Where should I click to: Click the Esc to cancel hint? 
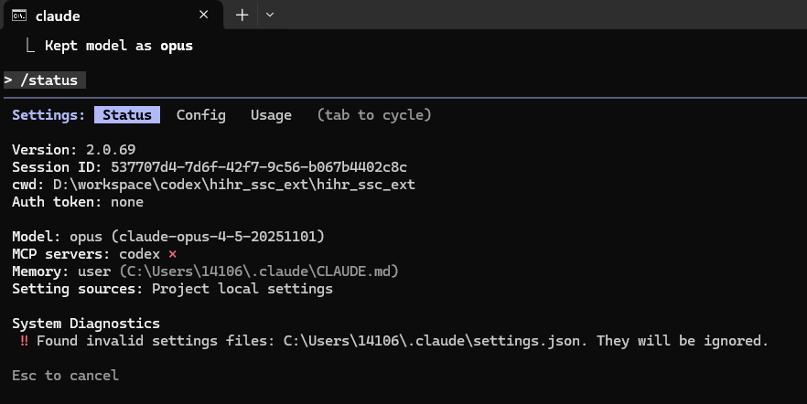pyautogui.click(x=65, y=376)
